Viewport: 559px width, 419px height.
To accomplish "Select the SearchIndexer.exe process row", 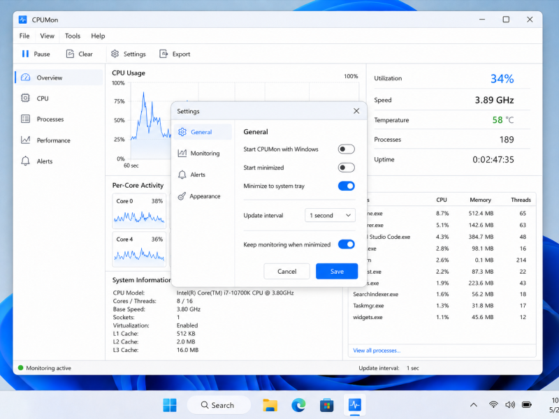I will [x=442, y=294].
